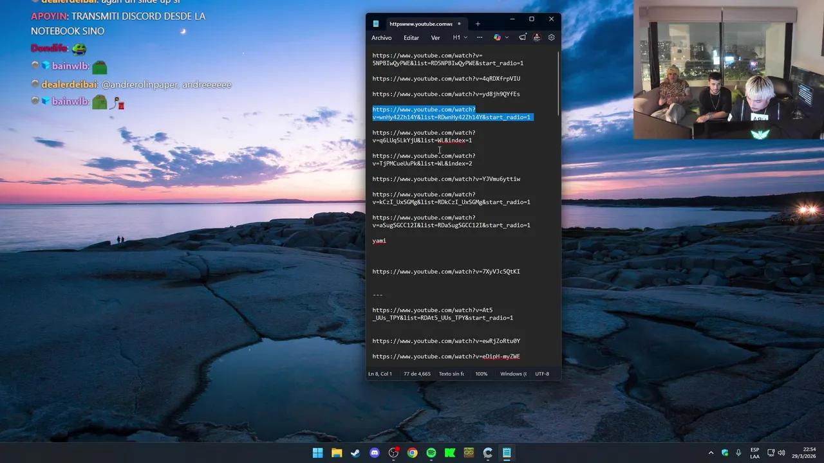This screenshot has height=463, width=824.
Task: Click the webcam overlay thumbnail
Action: click(x=728, y=69)
